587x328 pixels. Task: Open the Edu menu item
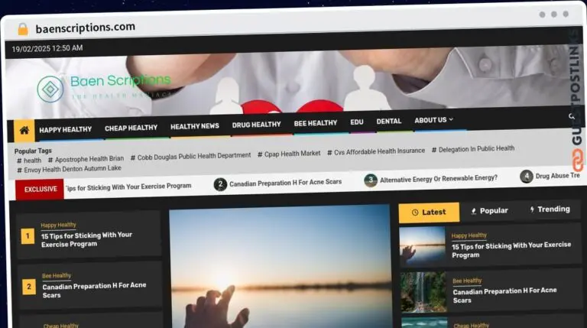pos(357,122)
